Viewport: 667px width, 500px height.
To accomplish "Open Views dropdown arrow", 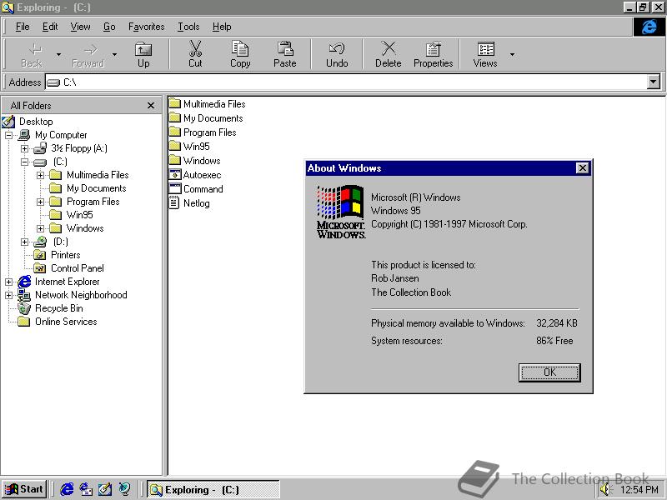I will [512, 54].
